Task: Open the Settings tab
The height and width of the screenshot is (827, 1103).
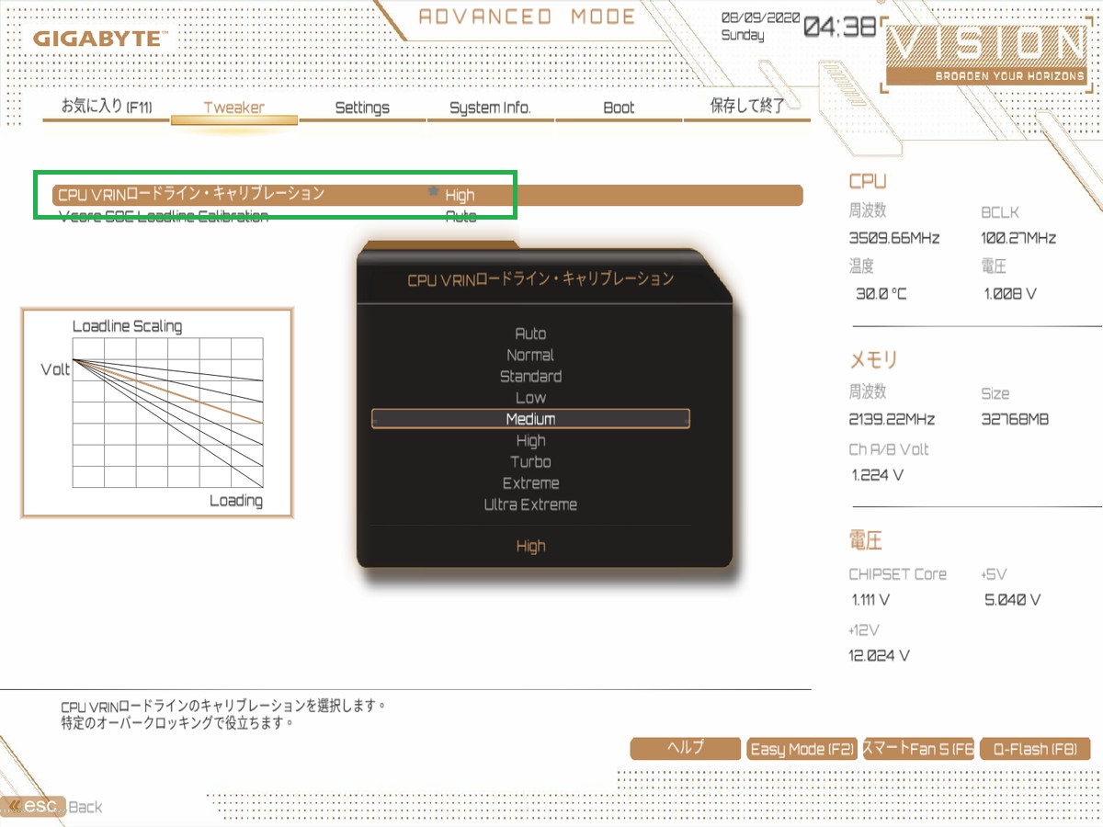Action: pyautogui.click(x=362, y=108)
